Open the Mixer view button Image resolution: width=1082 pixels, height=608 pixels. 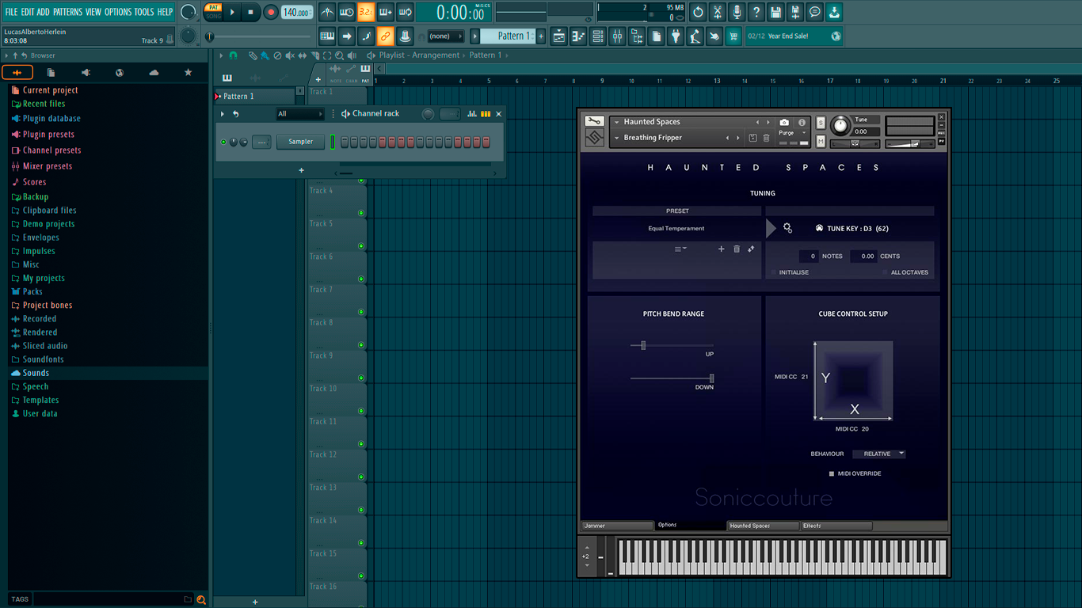tap(617, 36)
